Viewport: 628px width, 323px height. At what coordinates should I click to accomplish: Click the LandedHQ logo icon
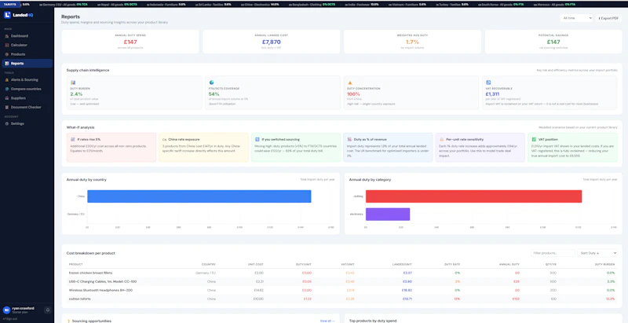tap(7, 15)
